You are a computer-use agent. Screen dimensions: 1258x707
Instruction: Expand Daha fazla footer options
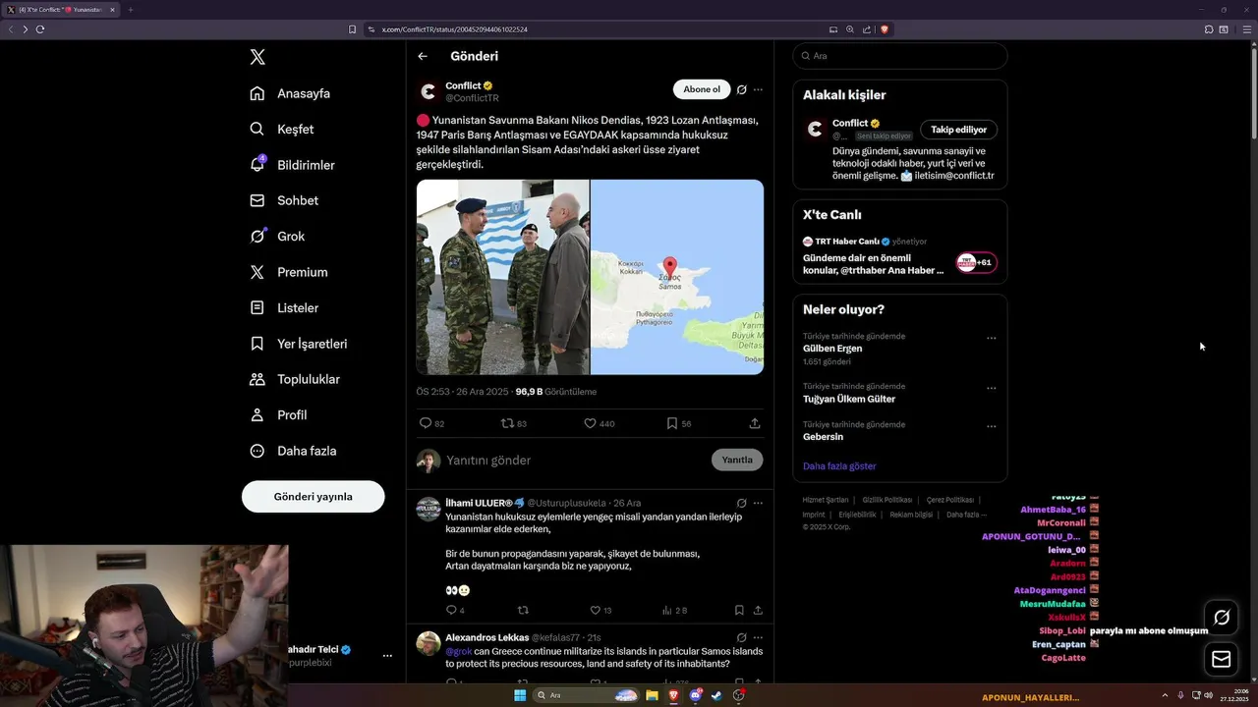tap(966, 515)
